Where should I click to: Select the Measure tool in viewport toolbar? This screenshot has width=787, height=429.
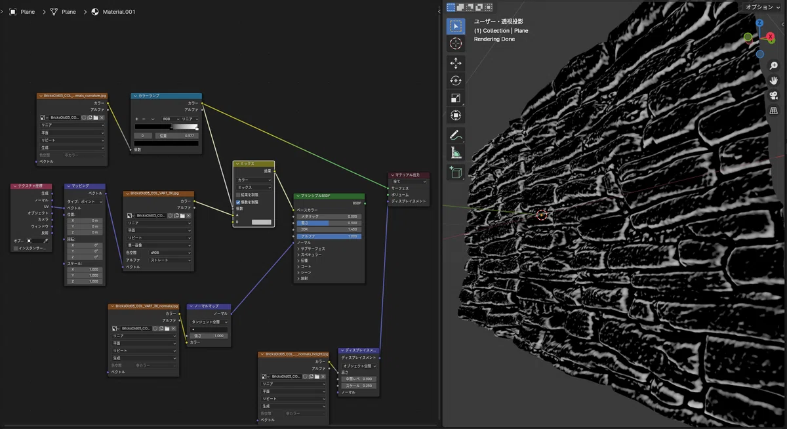456,153
